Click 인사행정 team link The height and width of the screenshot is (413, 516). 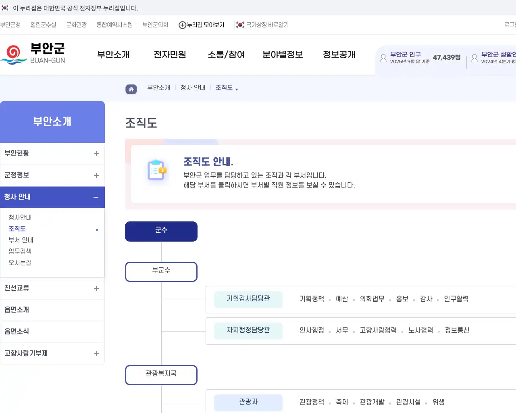[x=312, y=330]
